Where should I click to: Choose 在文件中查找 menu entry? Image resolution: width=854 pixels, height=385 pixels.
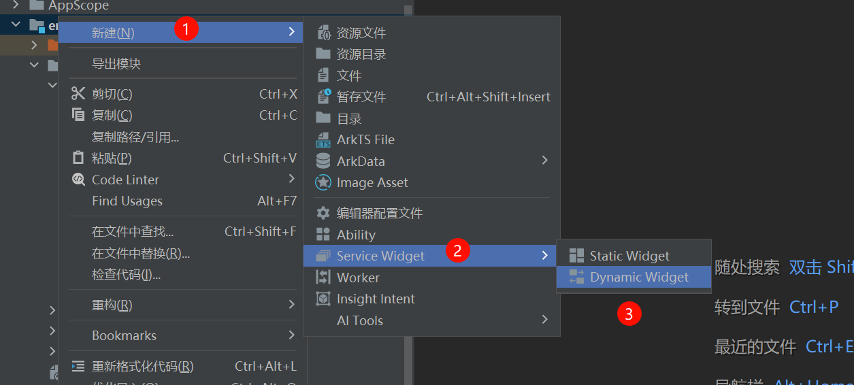click(133, 232)
